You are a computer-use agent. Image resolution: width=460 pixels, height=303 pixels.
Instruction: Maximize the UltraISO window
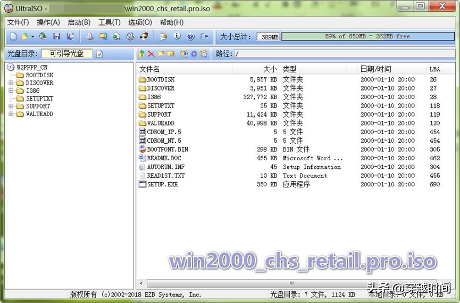click(x=421, y=5)
